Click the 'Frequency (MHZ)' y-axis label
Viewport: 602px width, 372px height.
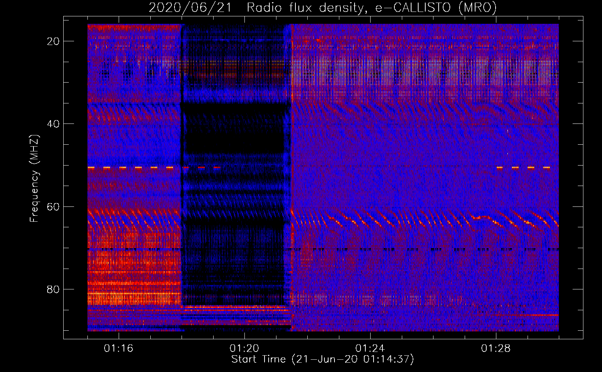coord(34,179)
